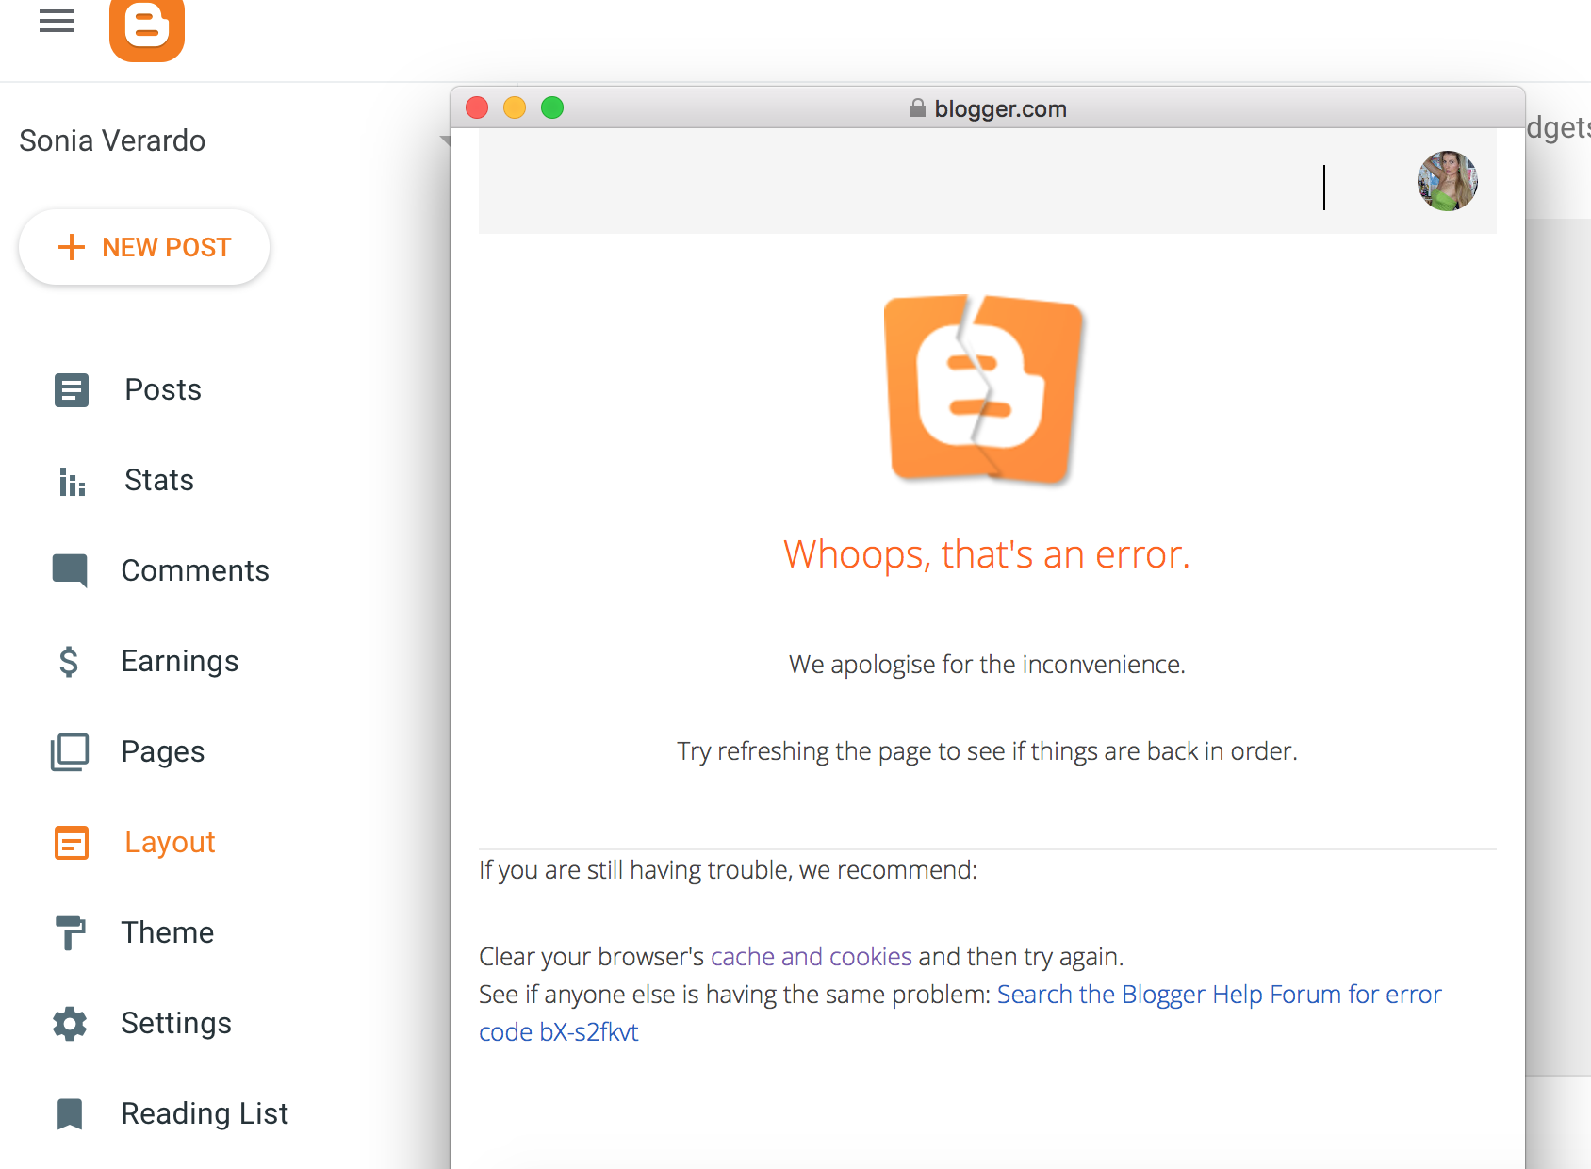Select the Layout menu item
The image size is (1591, 1169).
click(170, 843)
